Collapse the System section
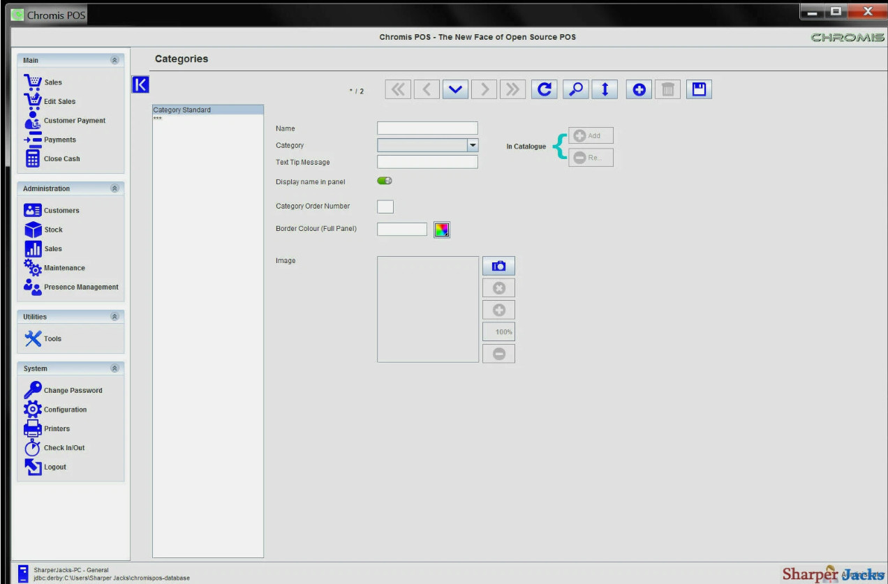 114,368
